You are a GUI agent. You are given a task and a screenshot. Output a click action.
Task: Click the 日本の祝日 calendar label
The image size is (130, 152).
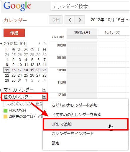(17, 111)
